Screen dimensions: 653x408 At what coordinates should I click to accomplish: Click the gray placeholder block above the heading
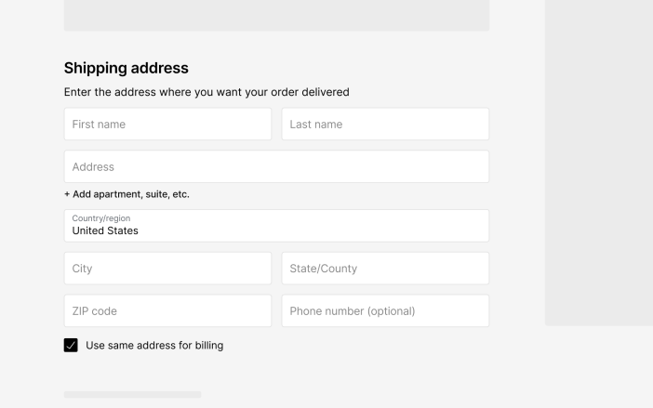(x=276, y=15)
